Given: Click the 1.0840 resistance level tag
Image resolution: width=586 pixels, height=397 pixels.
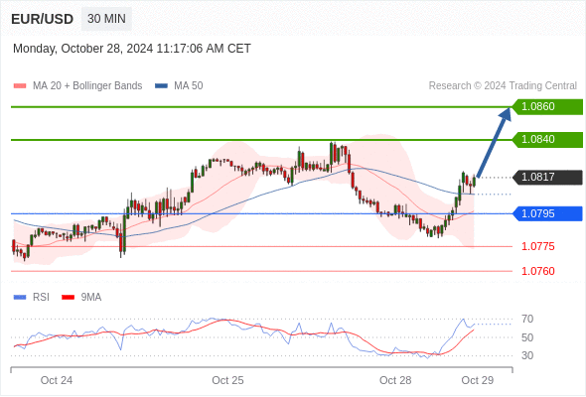Looking at the screenshot, I should (x=547, y=140).
